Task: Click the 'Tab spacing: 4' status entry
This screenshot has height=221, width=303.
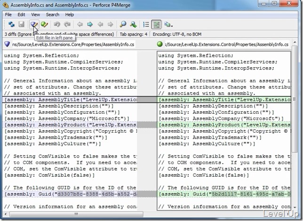Action: 134,34
